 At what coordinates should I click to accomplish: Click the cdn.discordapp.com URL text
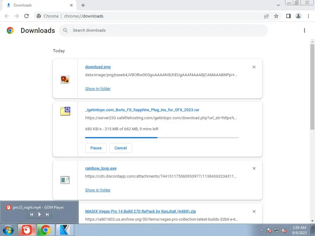tap(161, 176)
